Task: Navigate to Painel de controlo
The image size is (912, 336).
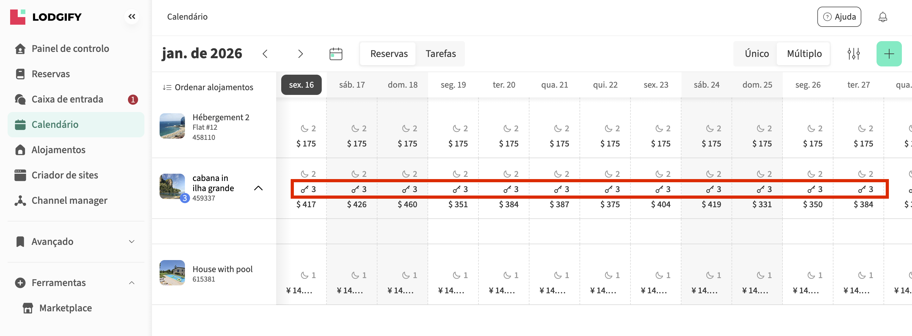Action: (x=70, y=49)
